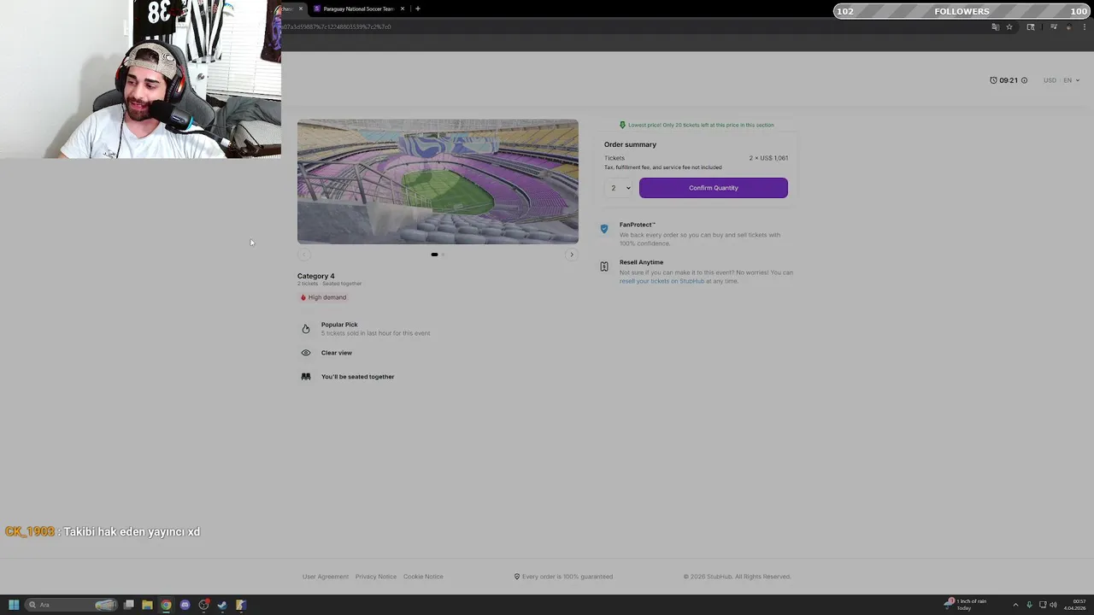Click the 09:21 countdown timer text
Viewport: 1094px width, 615px height.
click(x=1009, y=80)
